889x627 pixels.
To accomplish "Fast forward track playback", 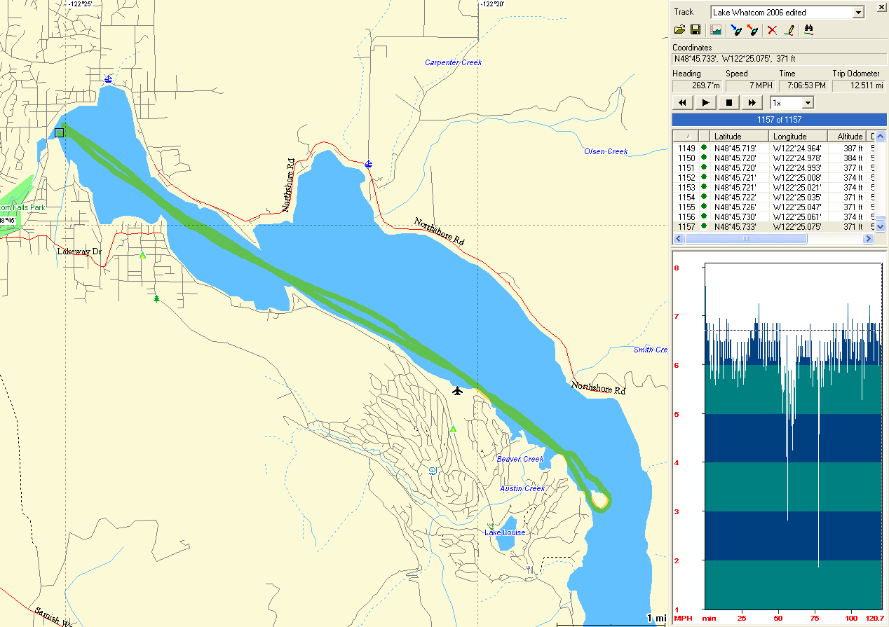I will pos(752,103).
